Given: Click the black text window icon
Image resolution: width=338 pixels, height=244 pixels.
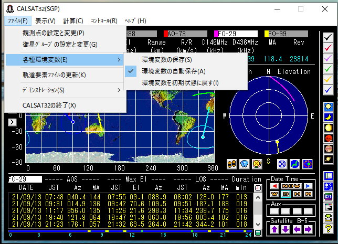Looking at the screenshot, I should tap(329, 207).
